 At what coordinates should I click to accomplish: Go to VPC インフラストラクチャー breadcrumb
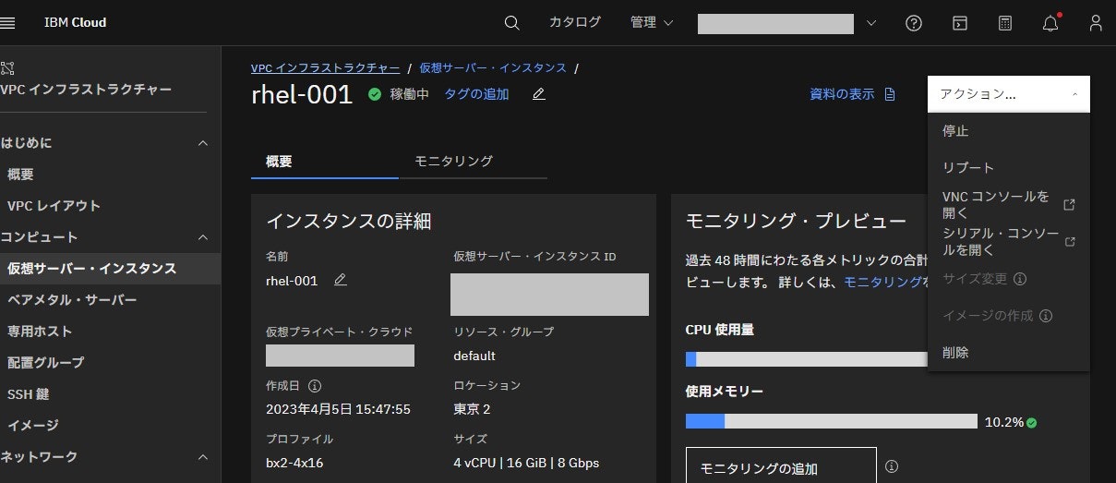(326, 68)
